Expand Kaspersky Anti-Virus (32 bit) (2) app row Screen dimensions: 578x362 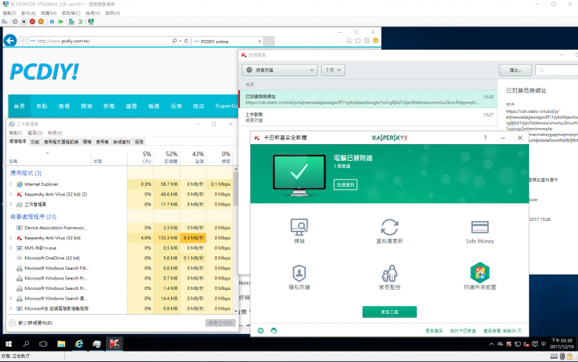point(10,195)
